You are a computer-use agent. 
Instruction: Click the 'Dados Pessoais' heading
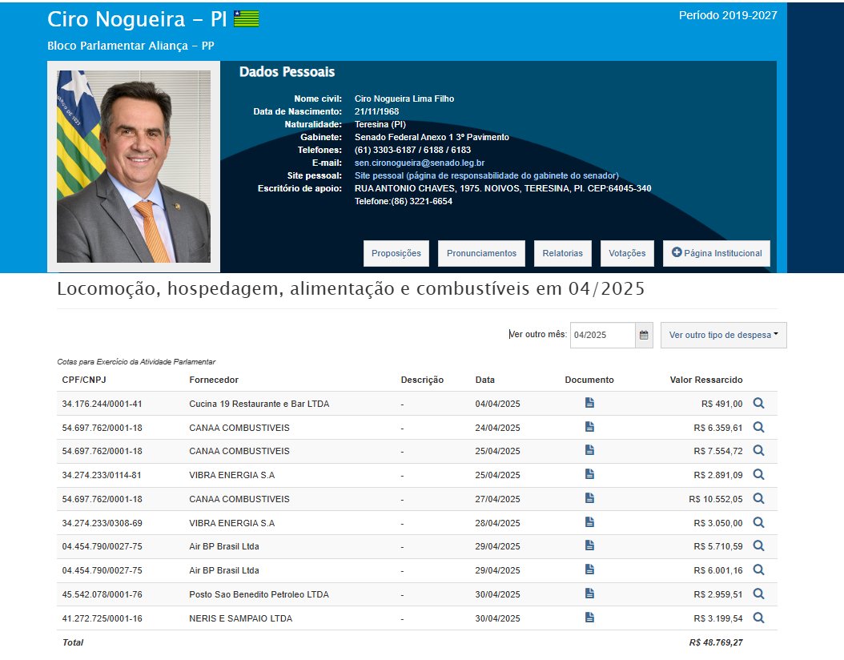287,71
